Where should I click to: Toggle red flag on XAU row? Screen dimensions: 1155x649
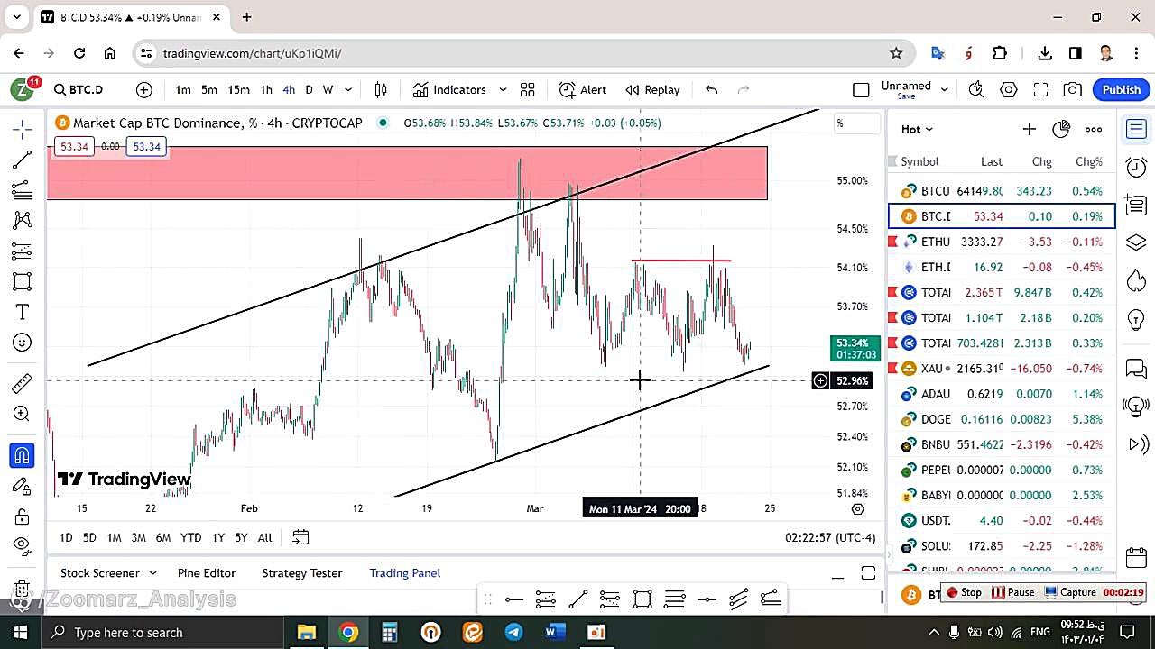(893, 369)
